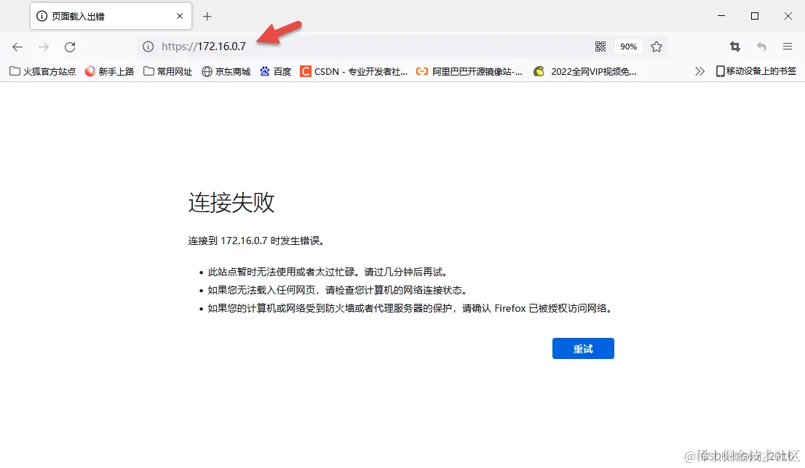Click inside the address bar
This screenshot has width=805, height=468.
(328, 46)
